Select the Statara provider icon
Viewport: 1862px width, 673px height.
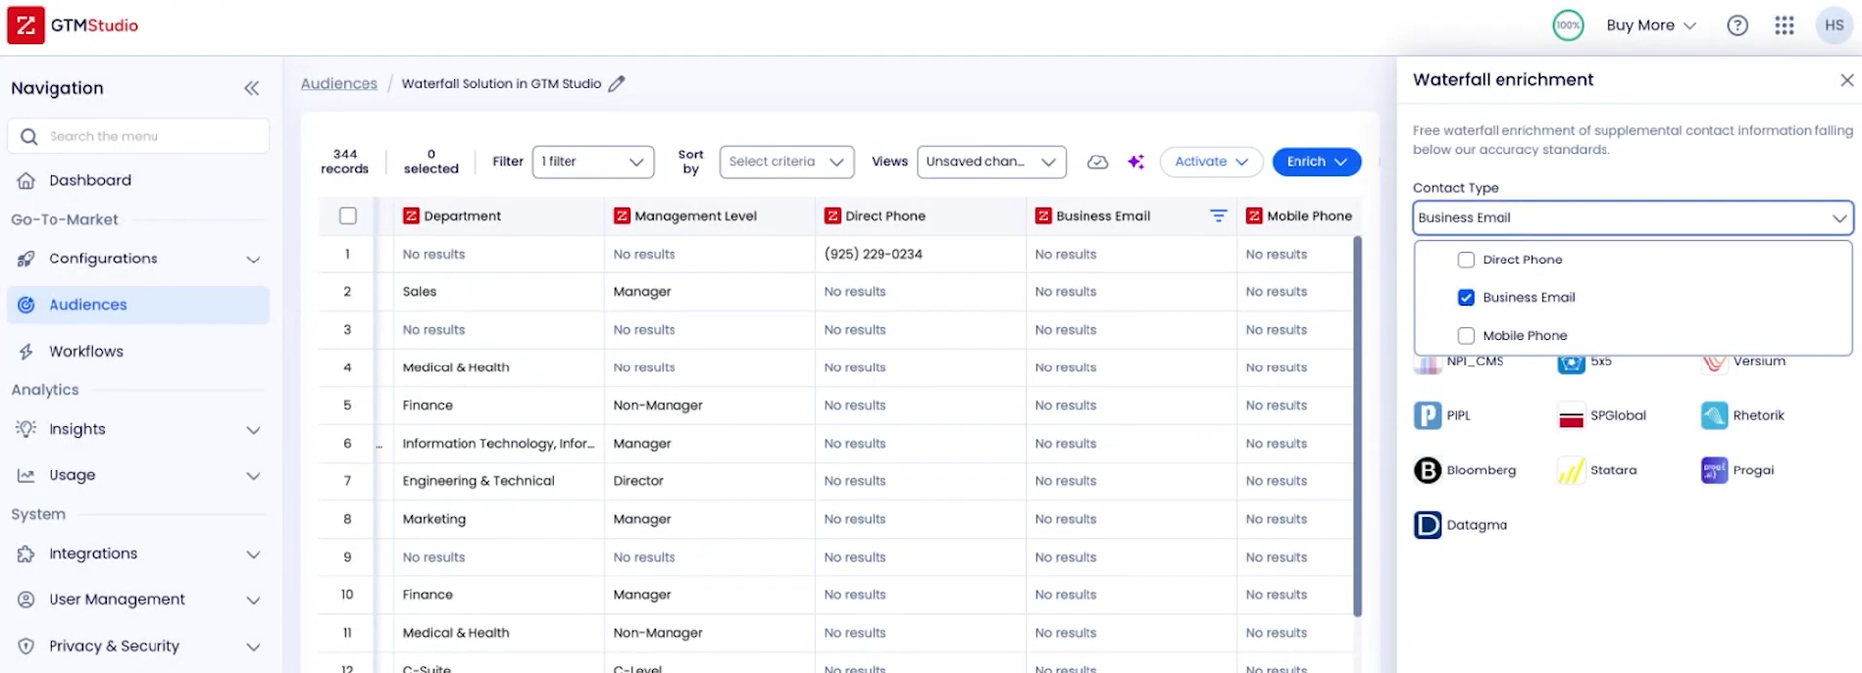[x=1572, y=471]
